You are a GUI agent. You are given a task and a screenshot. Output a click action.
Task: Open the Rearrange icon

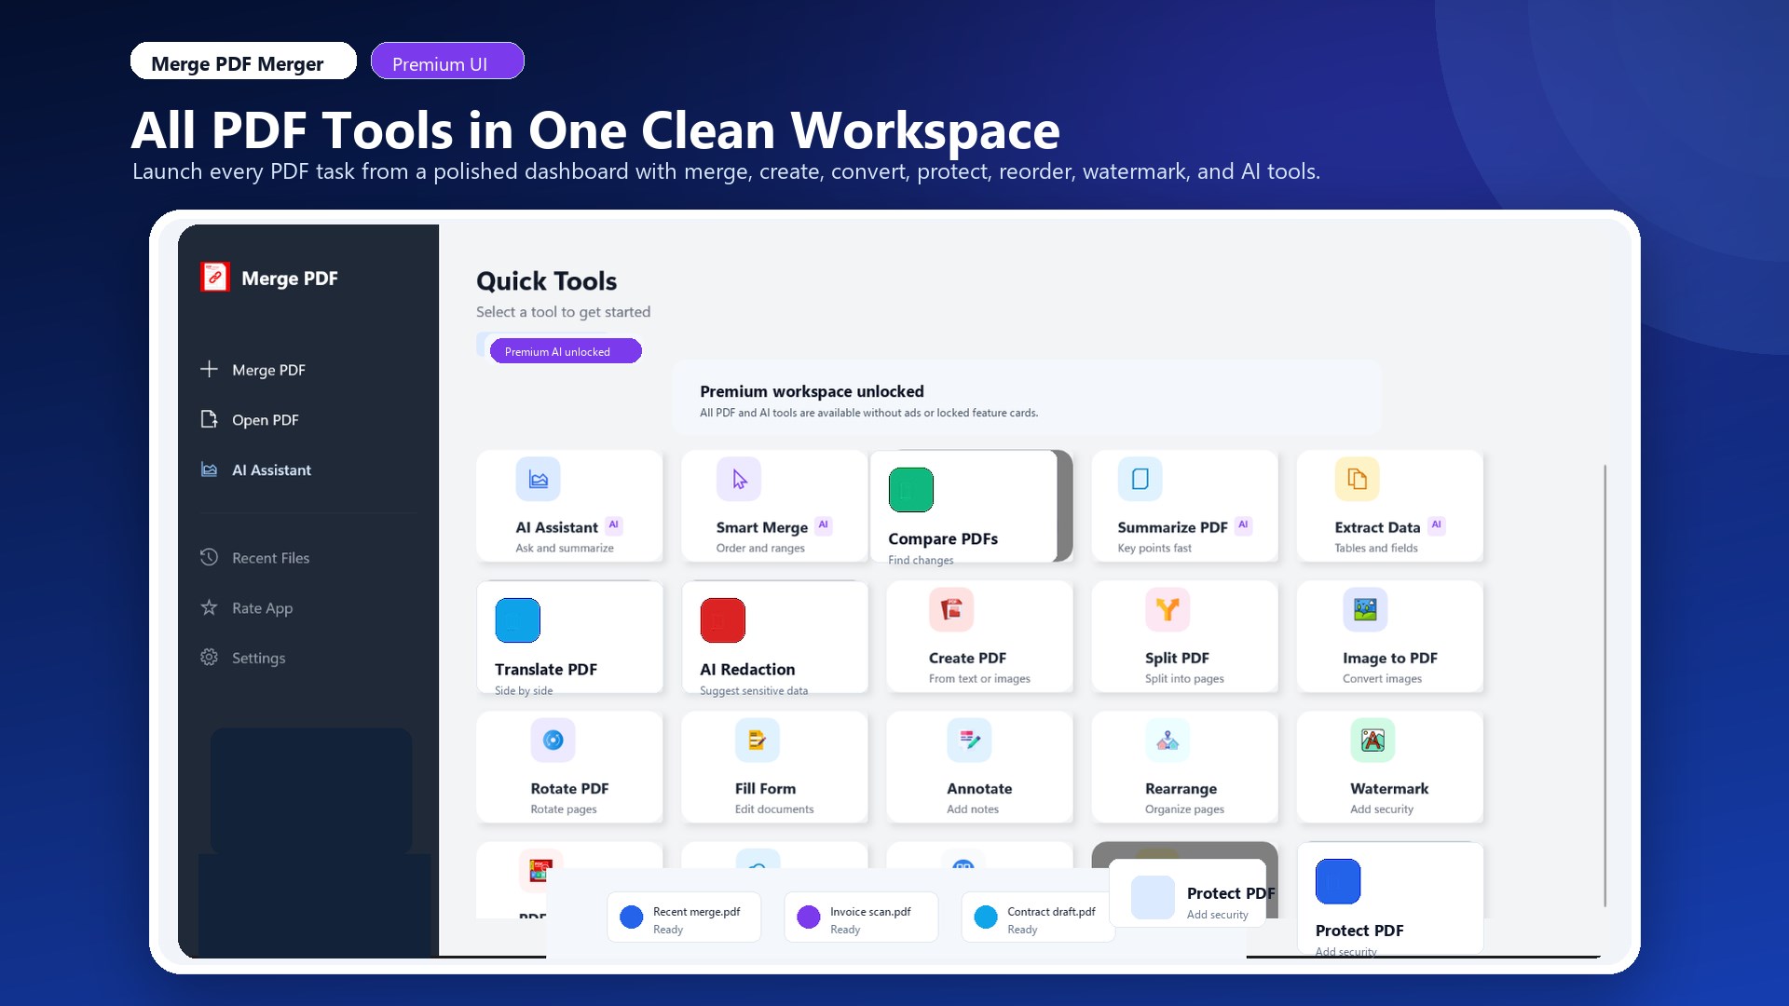coord(1168,740)
